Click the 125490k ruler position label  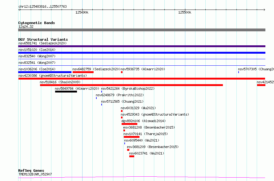[82, 12]
